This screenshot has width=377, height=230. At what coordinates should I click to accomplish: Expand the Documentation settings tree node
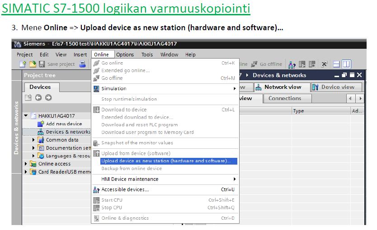click(x=33, y=148)
